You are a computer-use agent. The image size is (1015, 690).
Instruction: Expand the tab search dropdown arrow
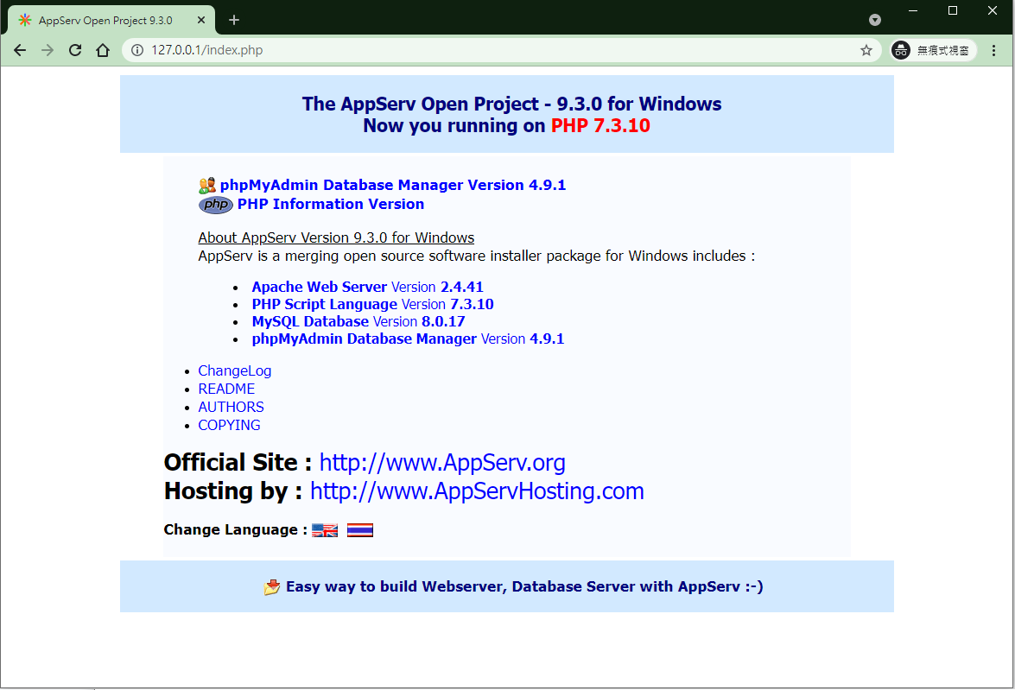coord(875,20)
